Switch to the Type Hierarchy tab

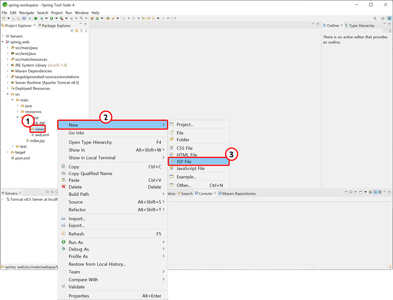pos(360,25)
